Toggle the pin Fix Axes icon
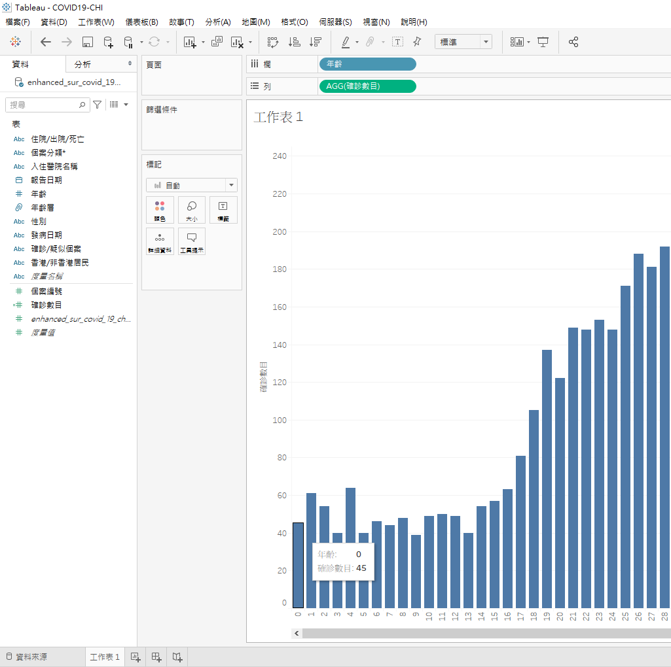The height and width of the screenshot is (667, 671). click(417, 42)
